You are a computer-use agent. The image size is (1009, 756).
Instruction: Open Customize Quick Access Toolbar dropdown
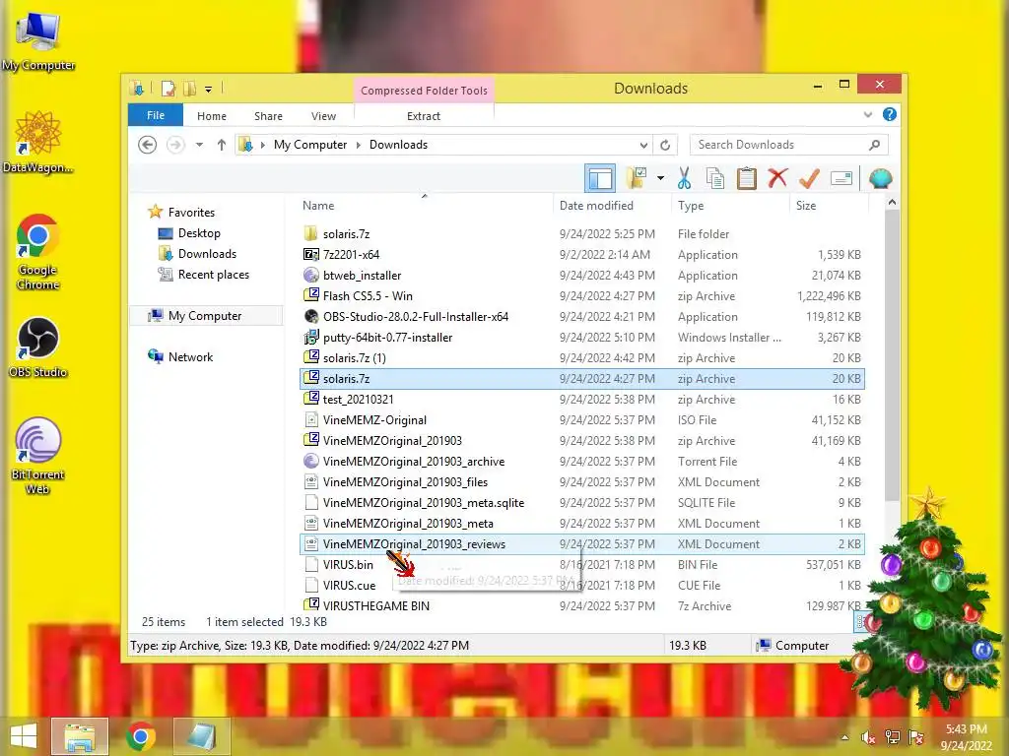[209, 90]
